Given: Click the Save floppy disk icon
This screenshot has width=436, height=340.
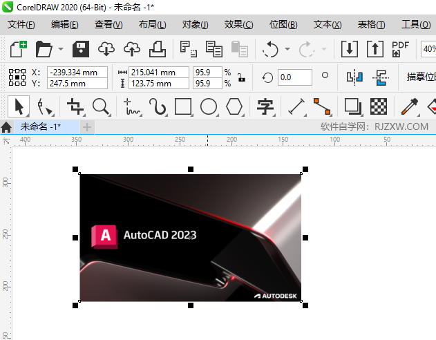Looking at the screenshot, I should pos(81,49).
